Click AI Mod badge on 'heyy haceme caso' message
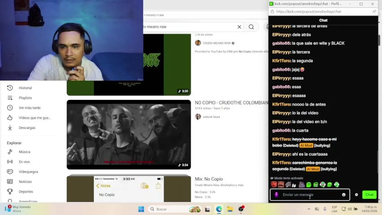Viewport: 382px width, 215px height. click(306, 145)
